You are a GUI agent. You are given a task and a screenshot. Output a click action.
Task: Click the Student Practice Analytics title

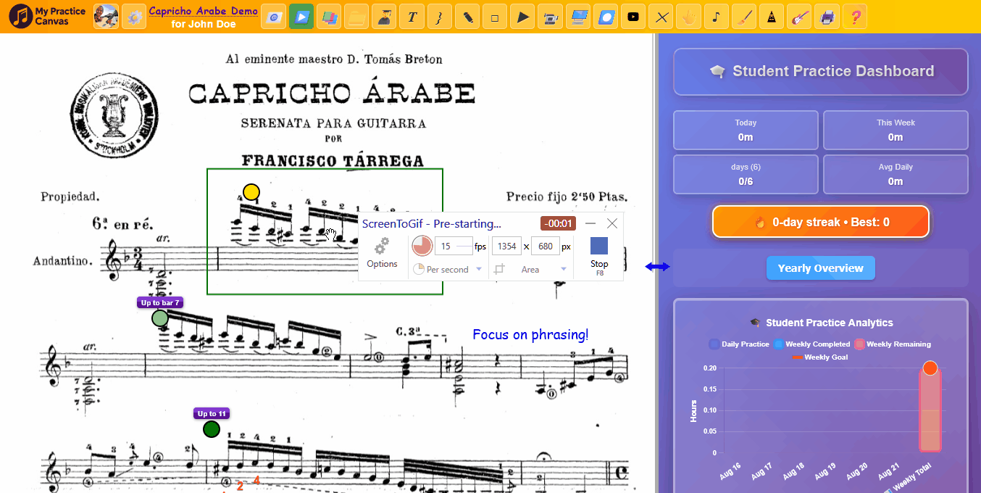pyautogui.click(x=821, y=323)
